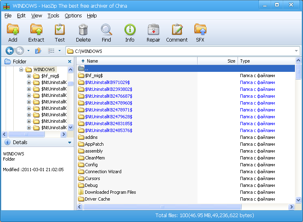The width and height of the screenshot is (303, 222).
Task: Select the Cursors folder
Action: (x=93, y=178)
